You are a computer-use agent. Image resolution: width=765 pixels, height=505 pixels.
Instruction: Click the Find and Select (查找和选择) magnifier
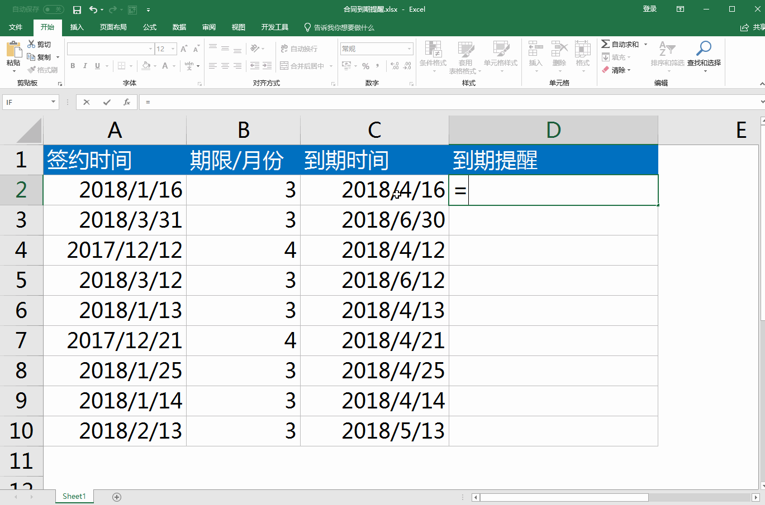(x=704, y=49)
